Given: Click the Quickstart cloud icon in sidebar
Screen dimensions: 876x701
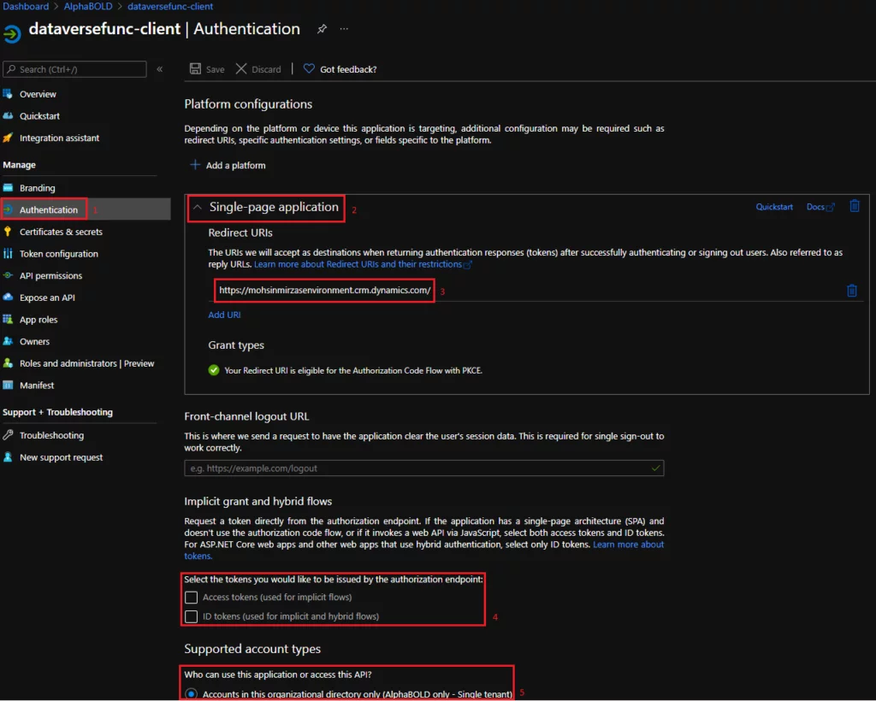Looking at the screenshot, I should (x=8, y=115).
